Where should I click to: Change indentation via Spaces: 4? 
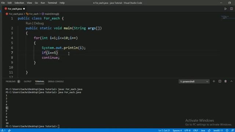coord(177,131)
